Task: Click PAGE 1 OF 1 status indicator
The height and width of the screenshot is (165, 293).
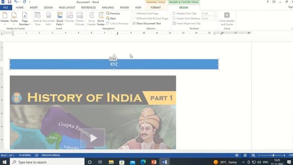Action: click(x=7, y=155)
